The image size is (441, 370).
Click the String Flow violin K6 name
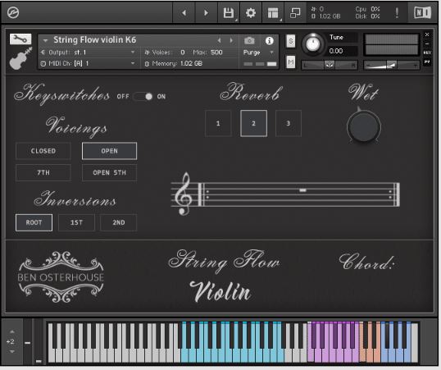[x=95, y=40]
